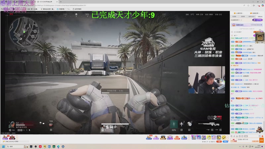The height and width of the screenshot is (149, 265).
Task: Open the red app icon on taskbar
Action: coord(40,146)
